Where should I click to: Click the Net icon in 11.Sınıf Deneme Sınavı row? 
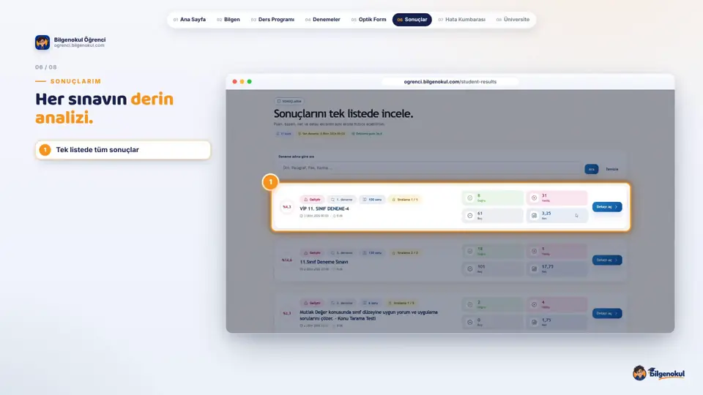534,269
